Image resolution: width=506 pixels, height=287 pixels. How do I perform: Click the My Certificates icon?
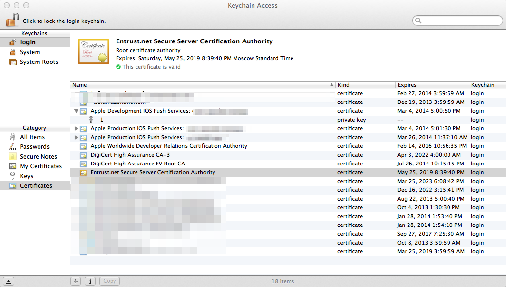(x=13, y=166)
